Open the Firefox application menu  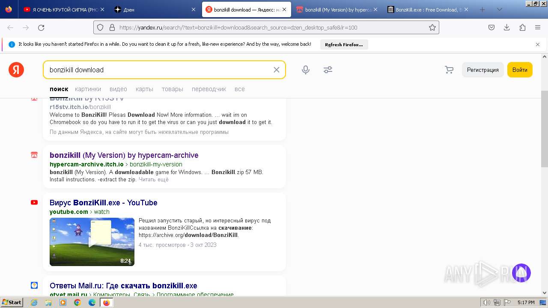pyautogui.click(x=538, y=27)
